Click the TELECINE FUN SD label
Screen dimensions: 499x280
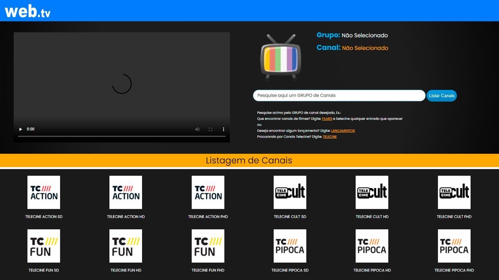[44, 270]
